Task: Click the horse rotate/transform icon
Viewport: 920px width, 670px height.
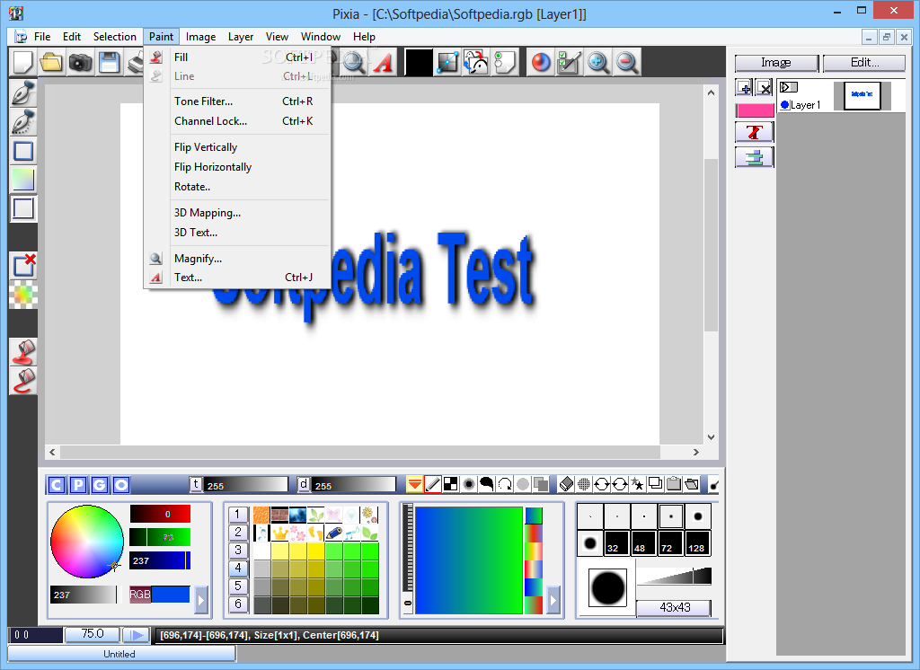Action: (476, 62)
